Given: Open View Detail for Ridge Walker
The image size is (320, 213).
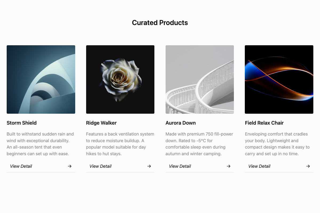Looking at the screenshot, I should point(101,166).
